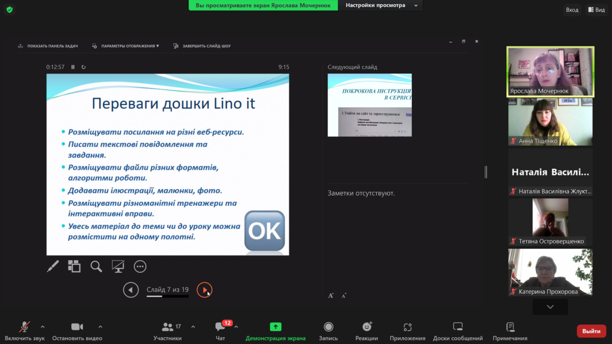Viewport: 612px width, 344px height.
Task: Advance to the next slide arrow
Action: [x=204, y=290]
